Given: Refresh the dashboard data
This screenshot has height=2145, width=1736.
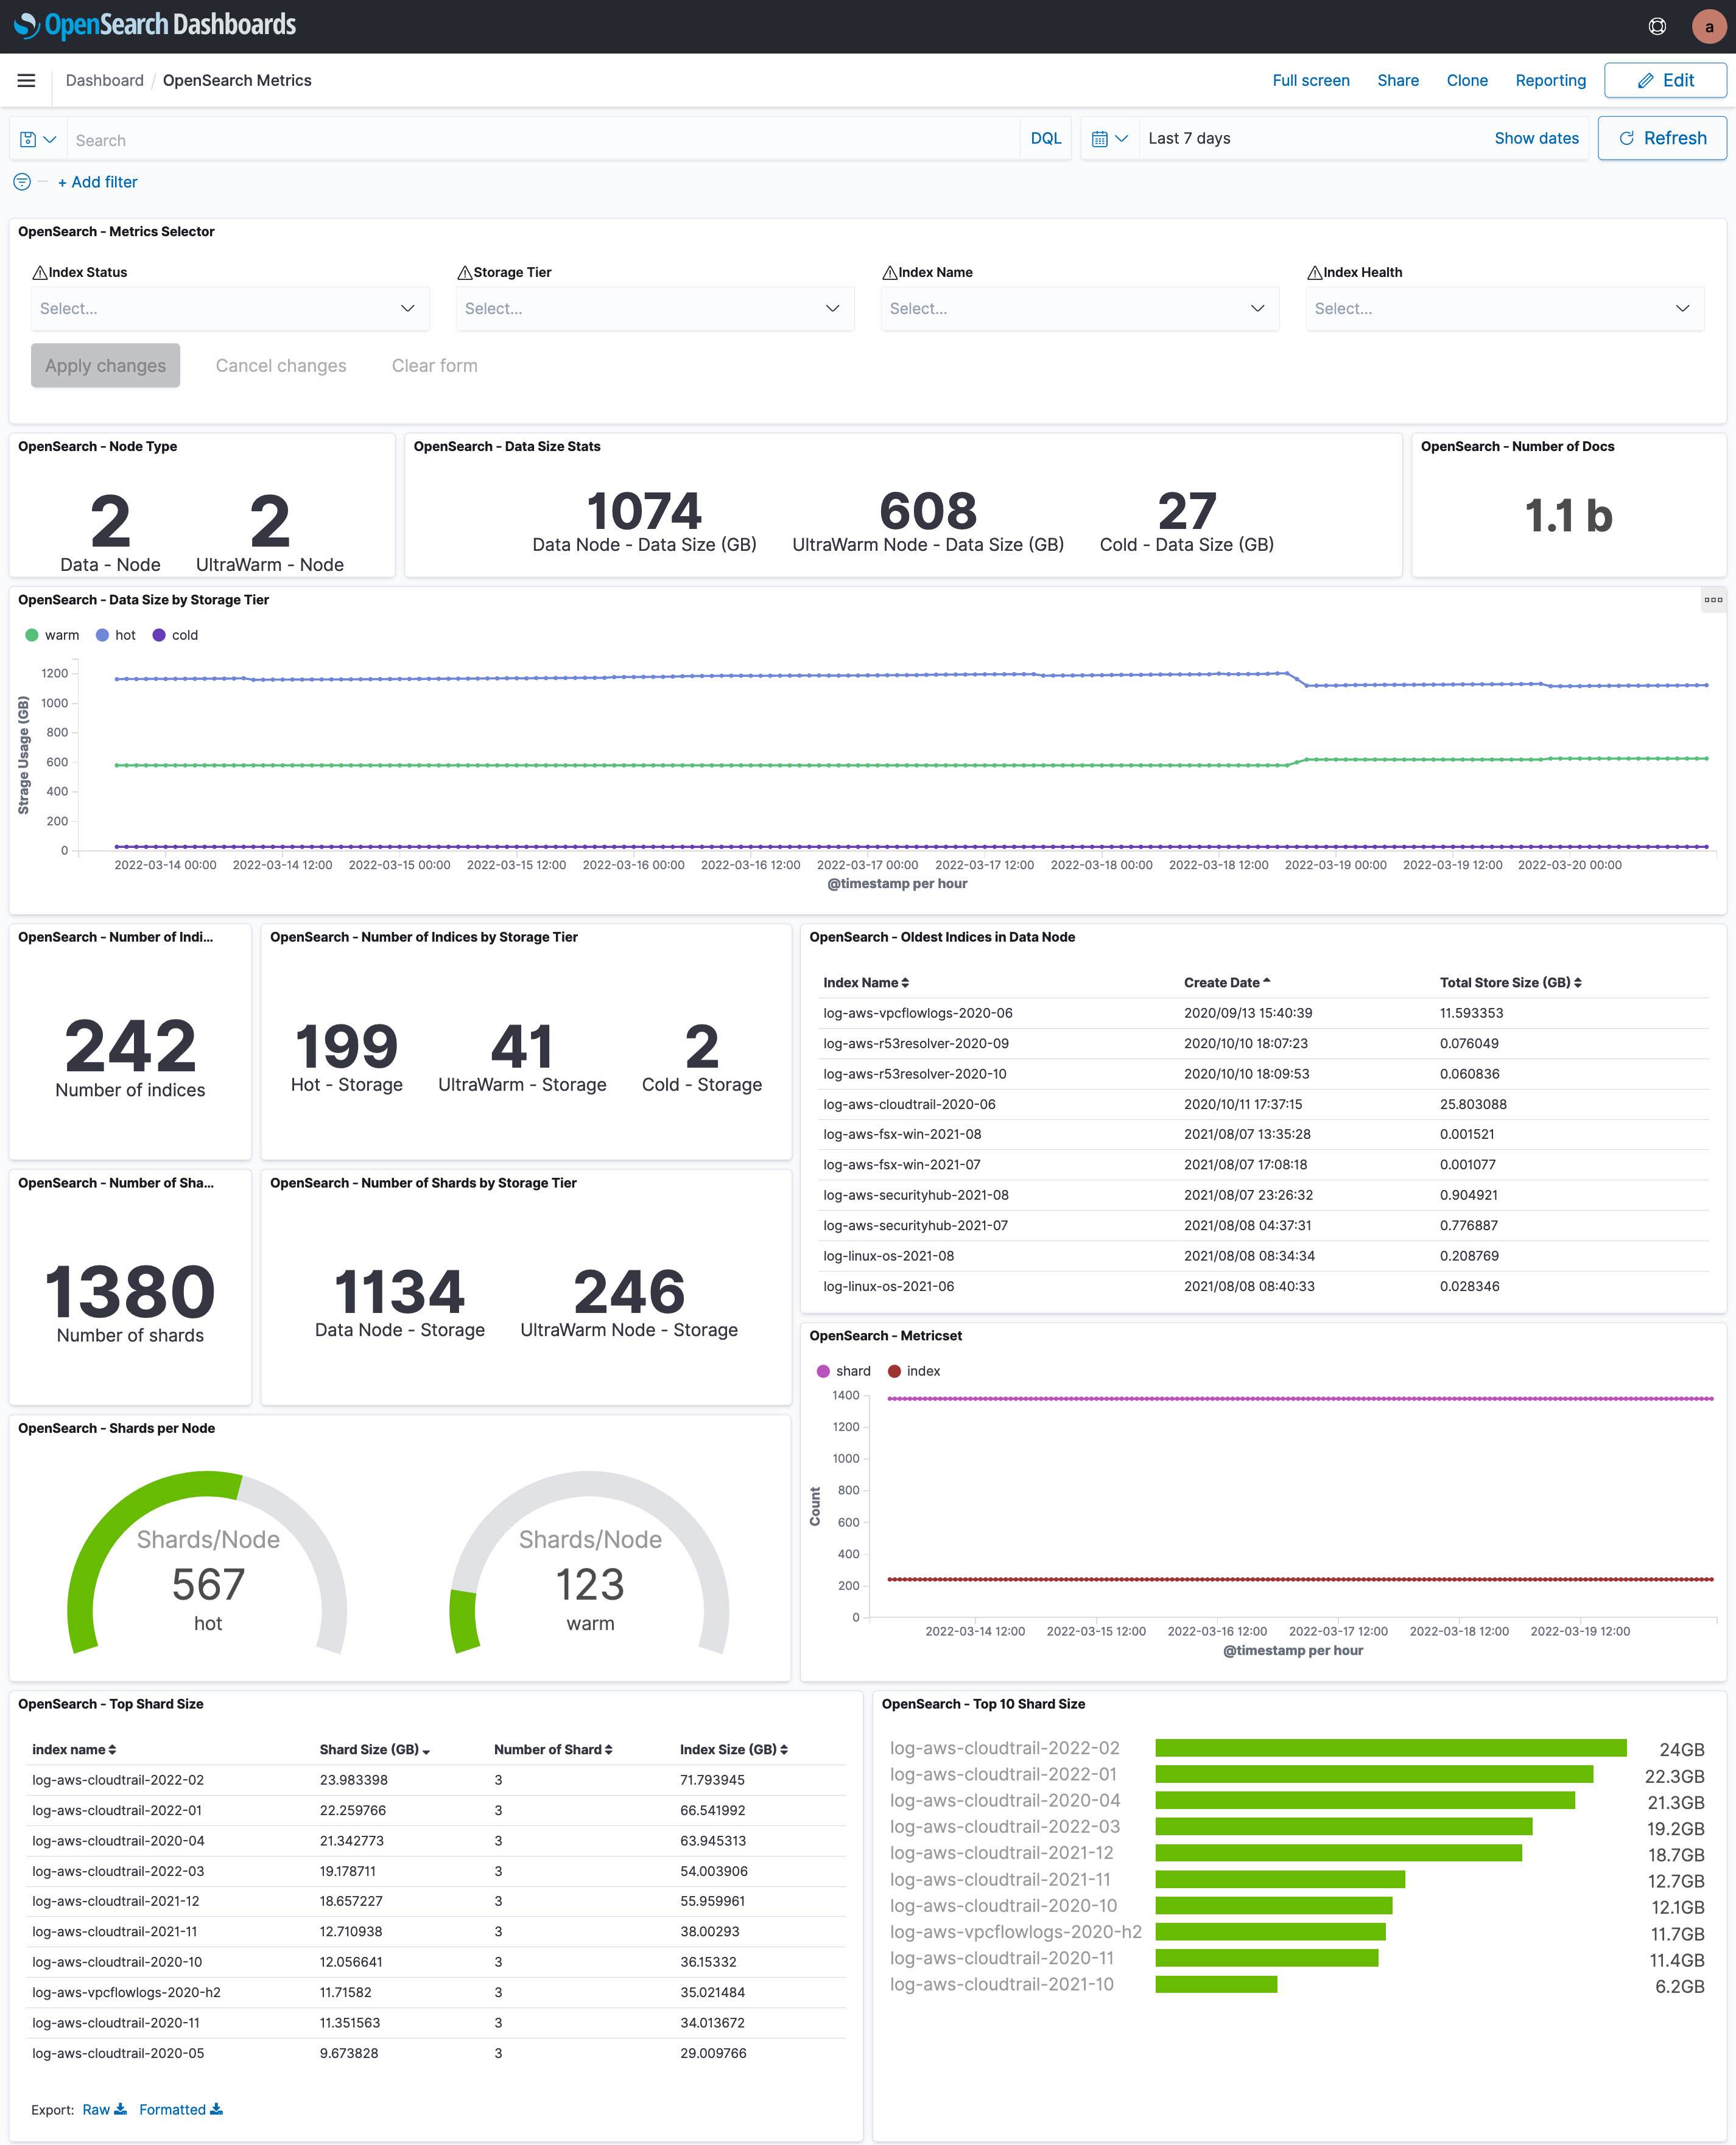Looking at the screenshot, I should 1662,138.
